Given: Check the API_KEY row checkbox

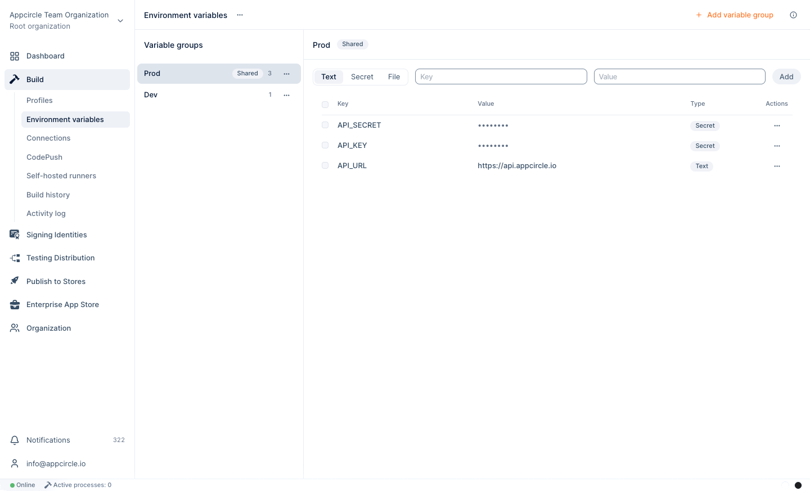Looking at the screenshot, I should click(x=325, y=145).
